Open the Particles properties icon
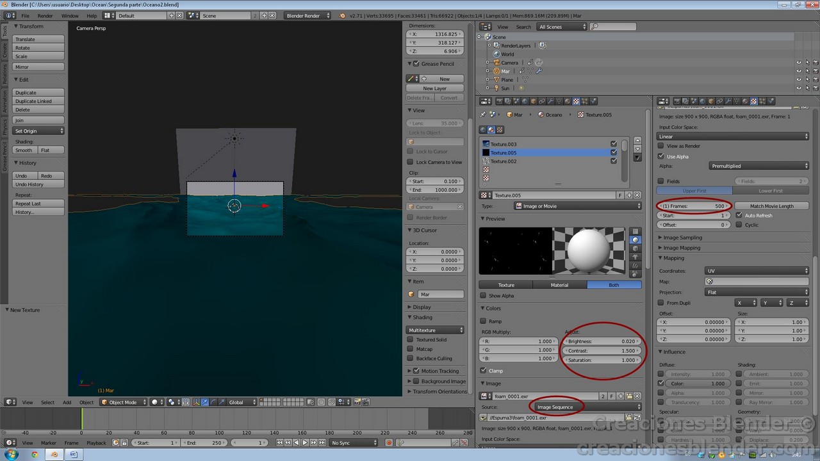 click(762, 101)
